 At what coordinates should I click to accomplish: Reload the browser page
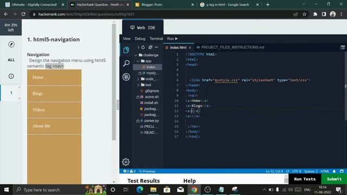click(x=23, y=14)
